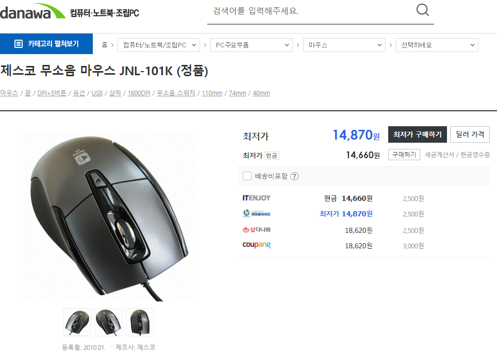
Task: Click the 샵다나와 18,620원 price
Action: tap(359, 230)
